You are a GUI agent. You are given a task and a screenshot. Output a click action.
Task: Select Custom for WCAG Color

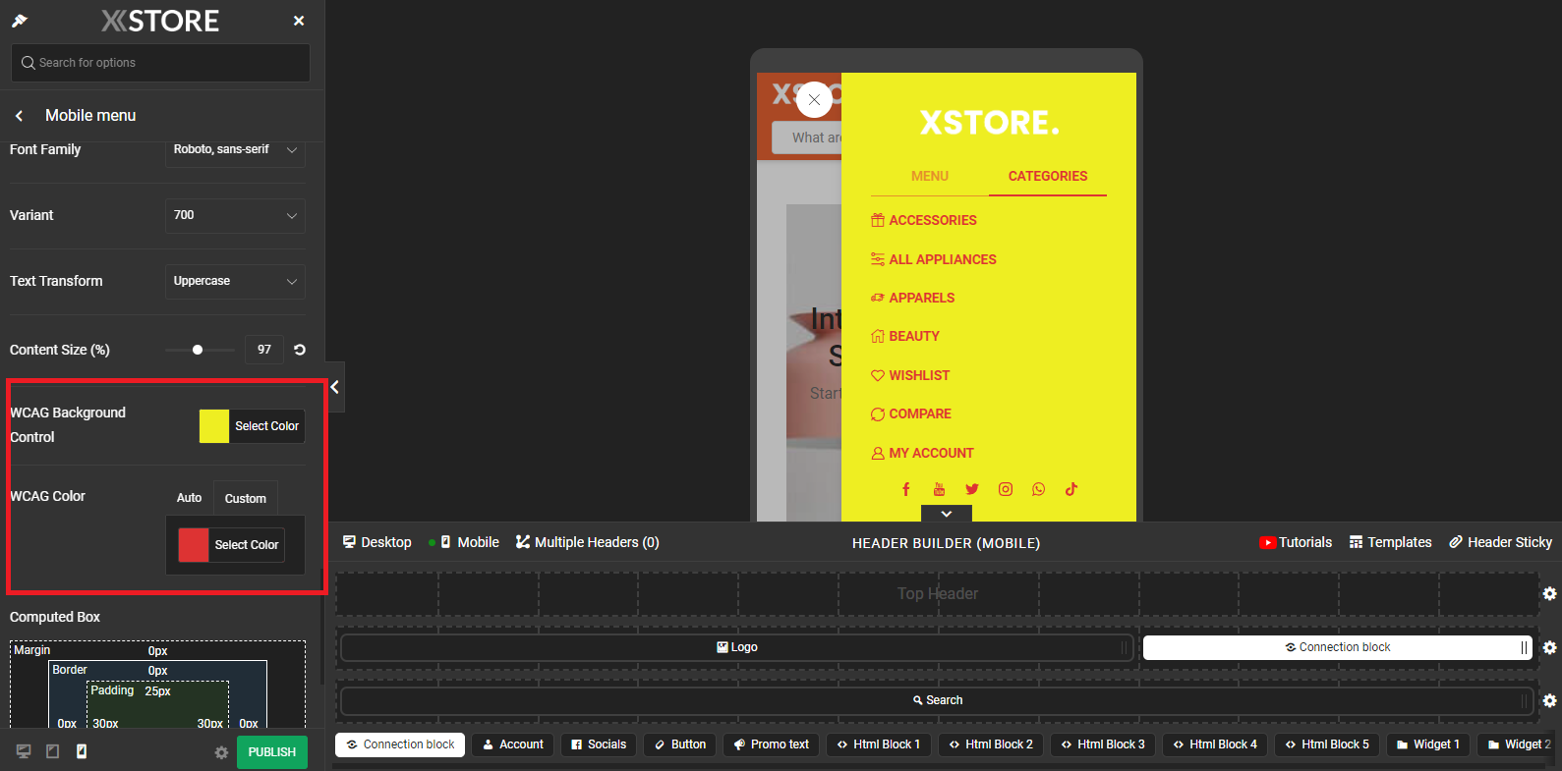click(246, 498)
